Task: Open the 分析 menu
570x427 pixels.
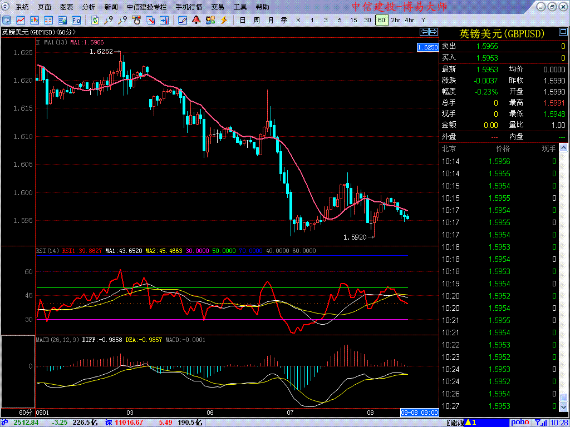Action: point(89,7)
